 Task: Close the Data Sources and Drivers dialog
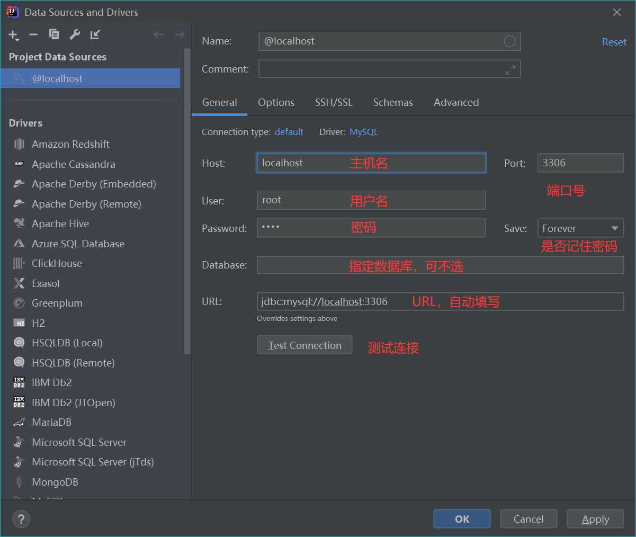coord(617,12)
